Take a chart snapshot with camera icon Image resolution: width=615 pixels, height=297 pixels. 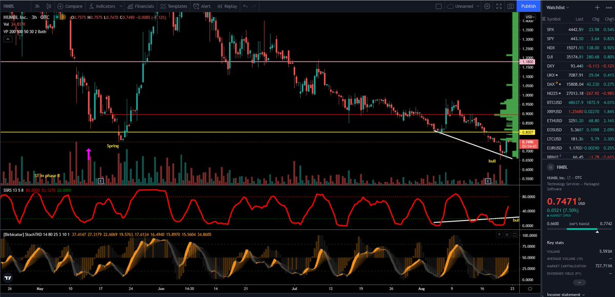[x=510, y=6]
